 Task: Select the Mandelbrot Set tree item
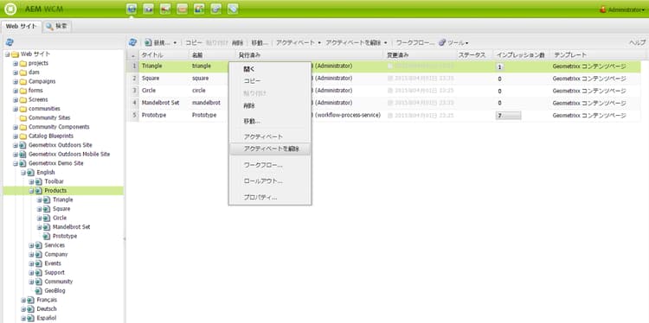pyautogui.click(x=71, y=227)
